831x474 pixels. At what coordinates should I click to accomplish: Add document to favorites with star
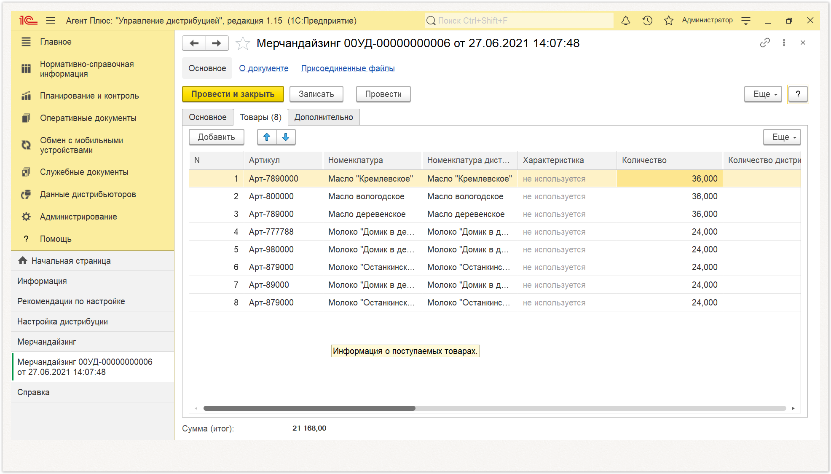point(243,43)
